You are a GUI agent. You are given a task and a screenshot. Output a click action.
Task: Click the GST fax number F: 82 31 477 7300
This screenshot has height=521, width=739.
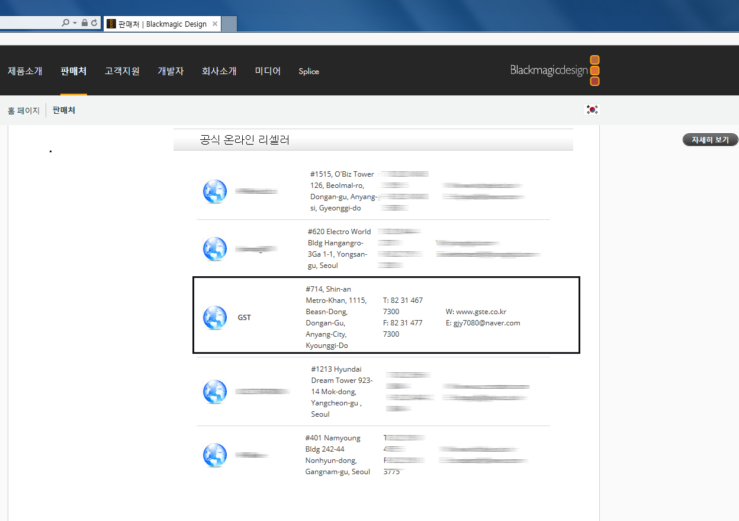tap(403, 328)
